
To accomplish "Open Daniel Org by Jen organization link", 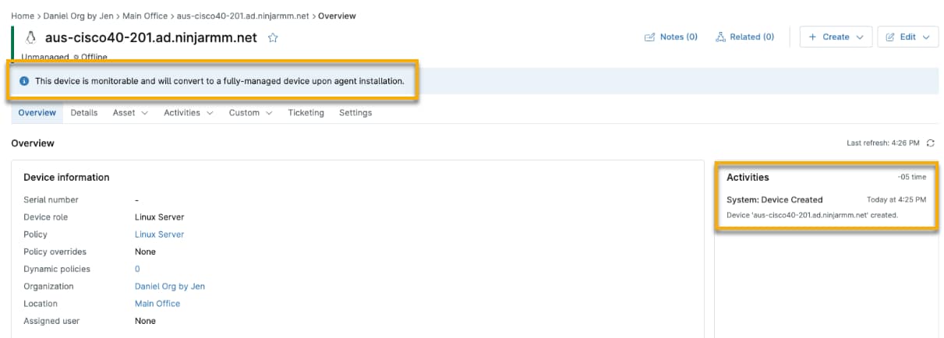I will (169, 287).
